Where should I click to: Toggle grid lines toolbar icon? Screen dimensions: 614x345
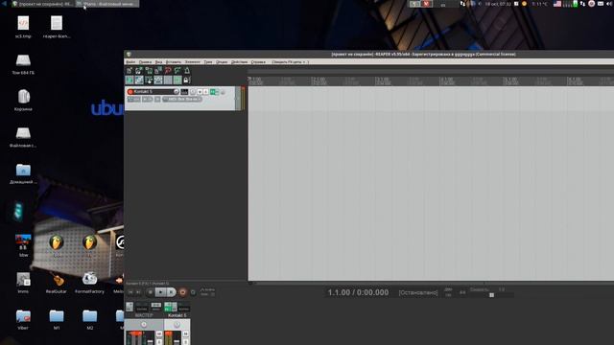tap(168, 80)
